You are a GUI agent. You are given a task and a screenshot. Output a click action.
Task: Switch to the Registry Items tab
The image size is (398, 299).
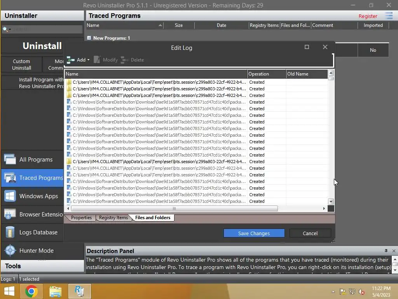(113, 218)
